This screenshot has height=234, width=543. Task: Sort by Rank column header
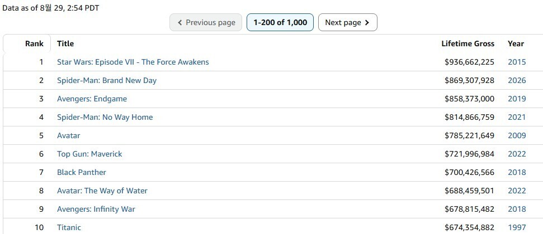click(34, 43)
